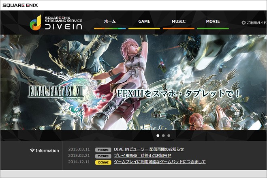Click the DIVE IN streaming service logo
The width and height of the screenshot is (267, 178).
coord(56,22)
